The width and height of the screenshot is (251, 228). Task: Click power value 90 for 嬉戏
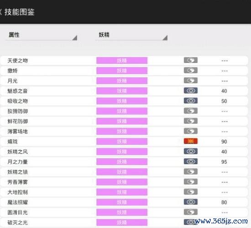tap(224, 142)
